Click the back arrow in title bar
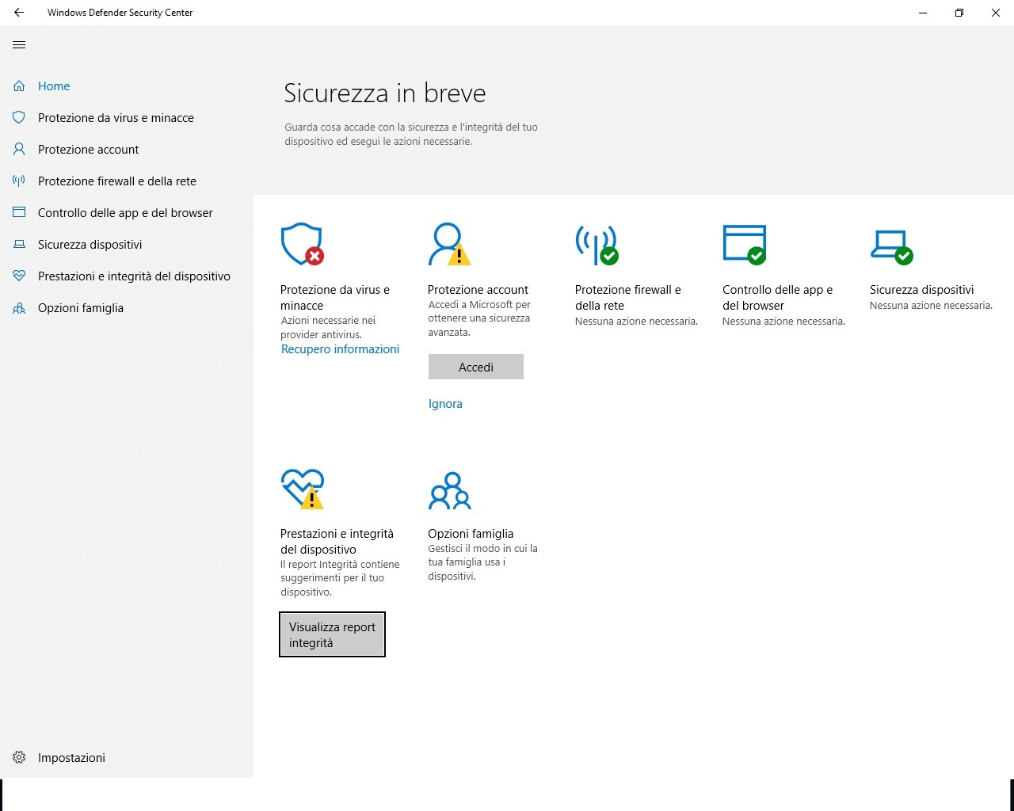 coord(19,13)
